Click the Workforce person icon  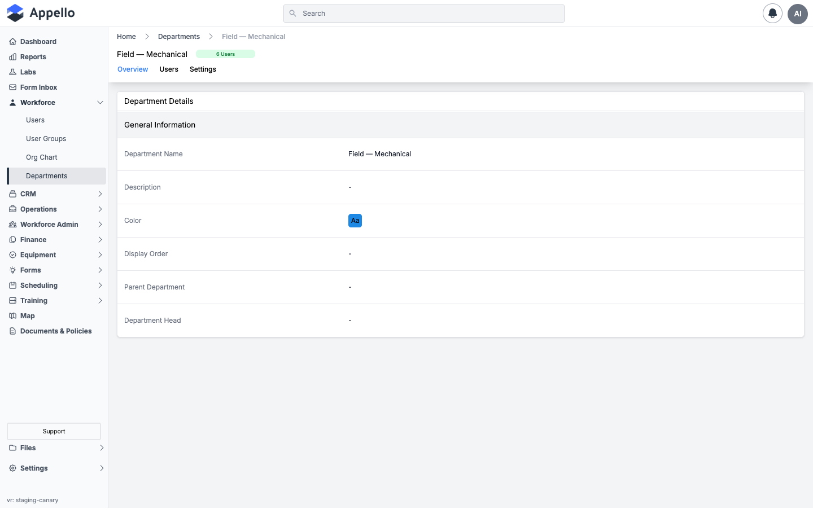pos(12,103)
